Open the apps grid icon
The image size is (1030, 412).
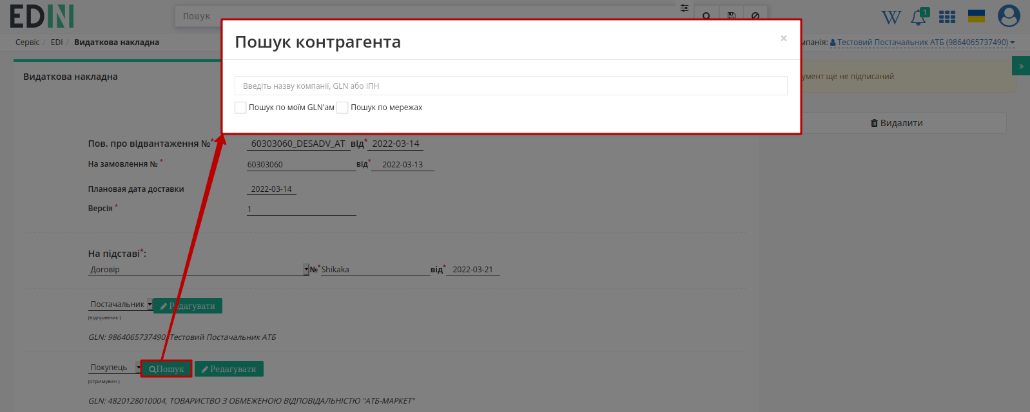click(x=947, y=17)
